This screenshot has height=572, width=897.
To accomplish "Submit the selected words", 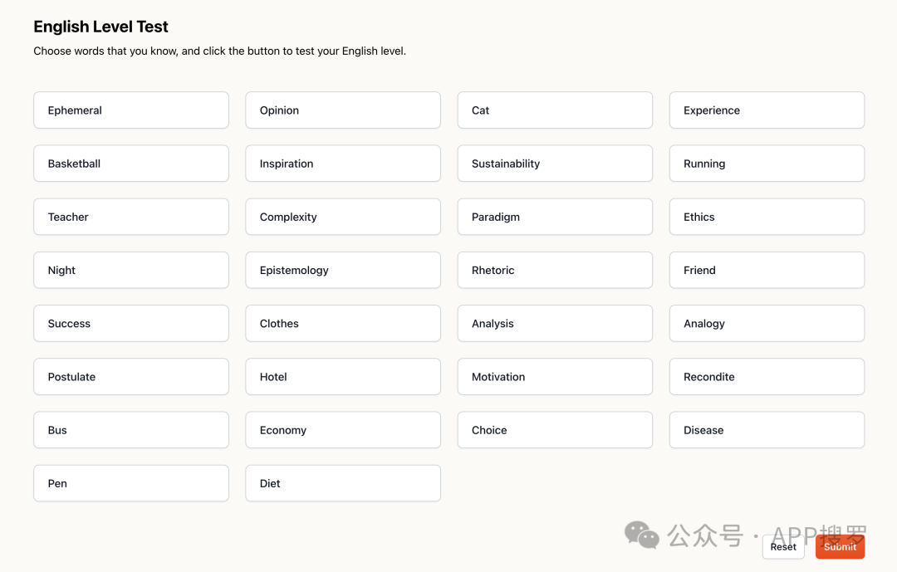I will [840, 547].
